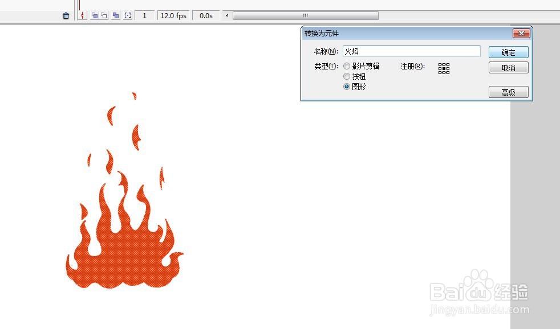Click the current frame number field
This screenshot has height=329, width=560.
coord(144,15)
